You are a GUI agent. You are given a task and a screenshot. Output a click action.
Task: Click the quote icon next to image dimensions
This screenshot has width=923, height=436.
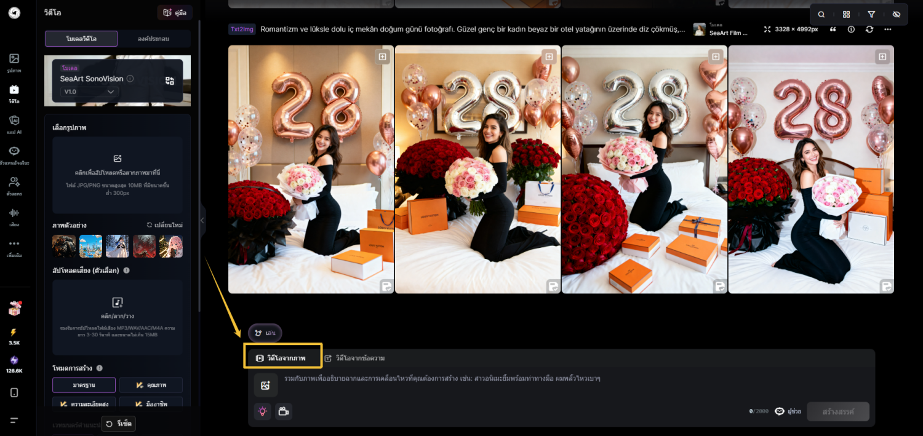tap(834, 28)
